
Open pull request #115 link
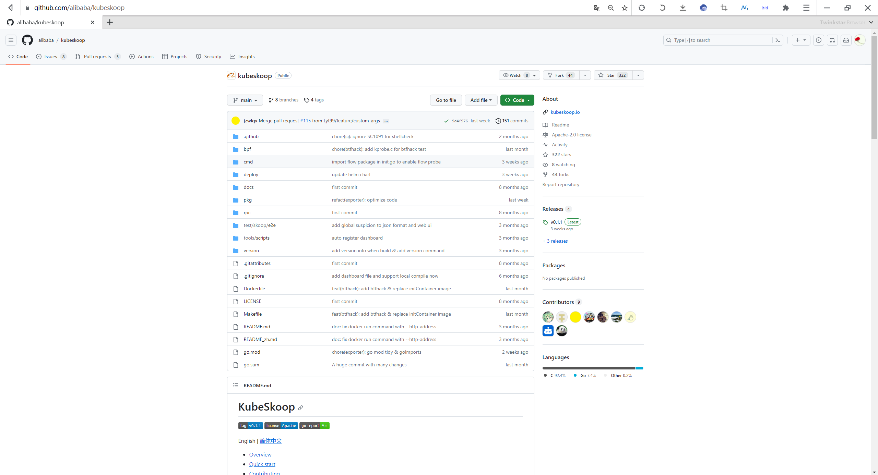click(305, 121)
